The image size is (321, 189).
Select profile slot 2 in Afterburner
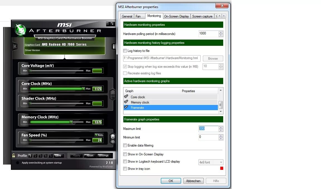pyautogui.click(x=35, y=156)
